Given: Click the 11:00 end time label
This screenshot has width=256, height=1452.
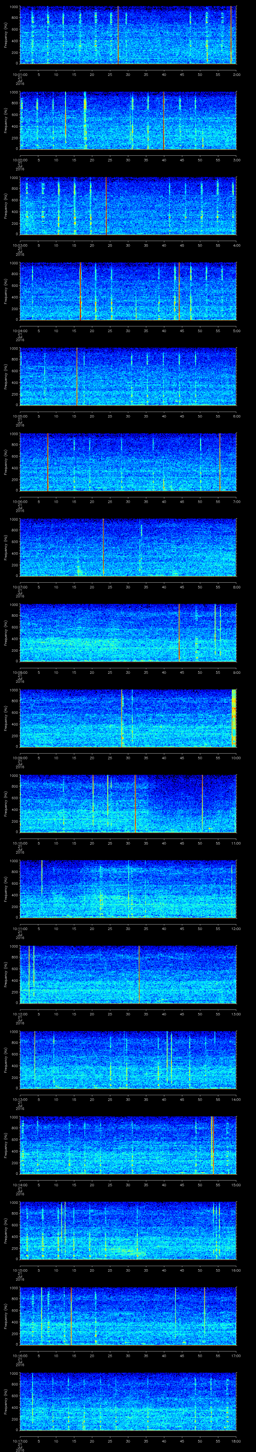Looking at the screenshot, I should (x=236, y=843).
